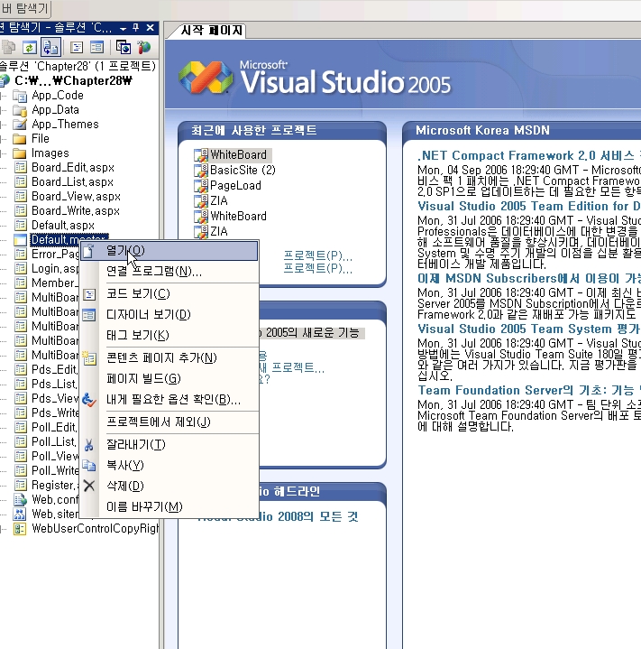
Task: Click the designer icon beside 디자이너 보기
Action: pyautogui.click(x=89, y=315)
